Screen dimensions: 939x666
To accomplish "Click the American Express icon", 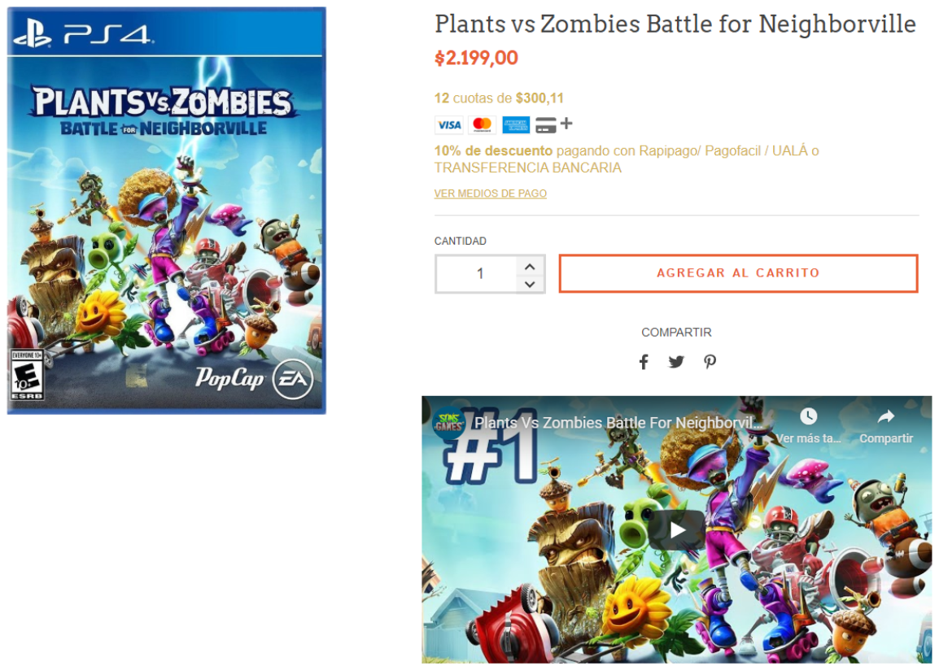I will click(x=516, y=124).
